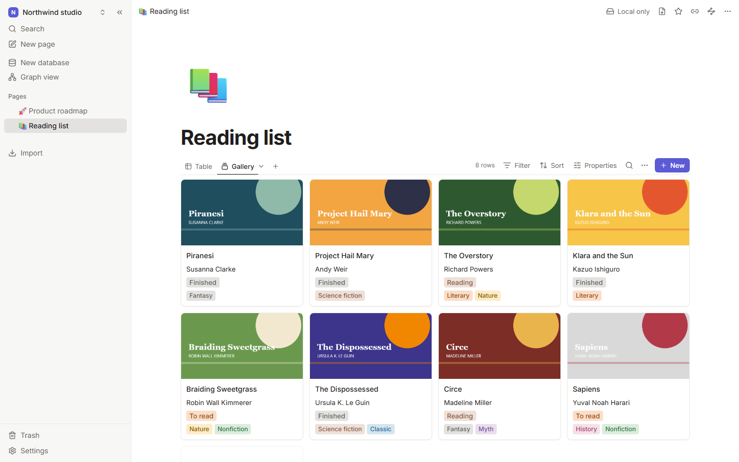Image resolution: width=739 pixels, height=462 pixels.
Task: Click the Classic tag on The Dispossessed
Action: click(x=381, y=429)
